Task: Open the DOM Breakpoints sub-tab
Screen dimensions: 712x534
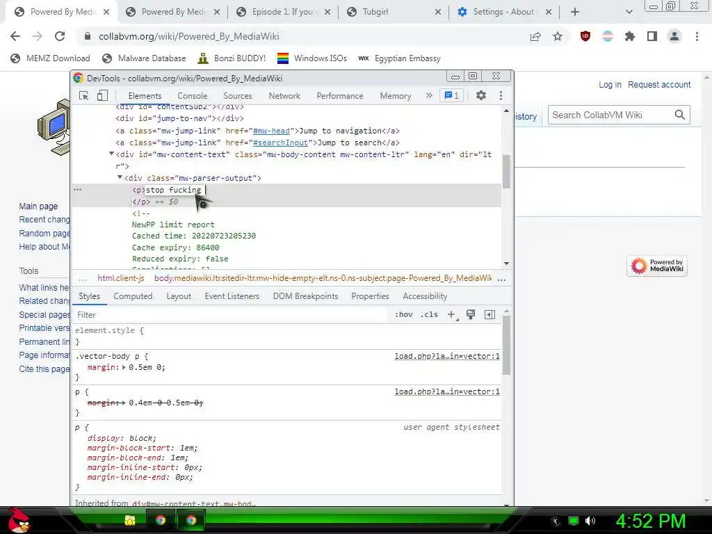Action: pos(306,296)
